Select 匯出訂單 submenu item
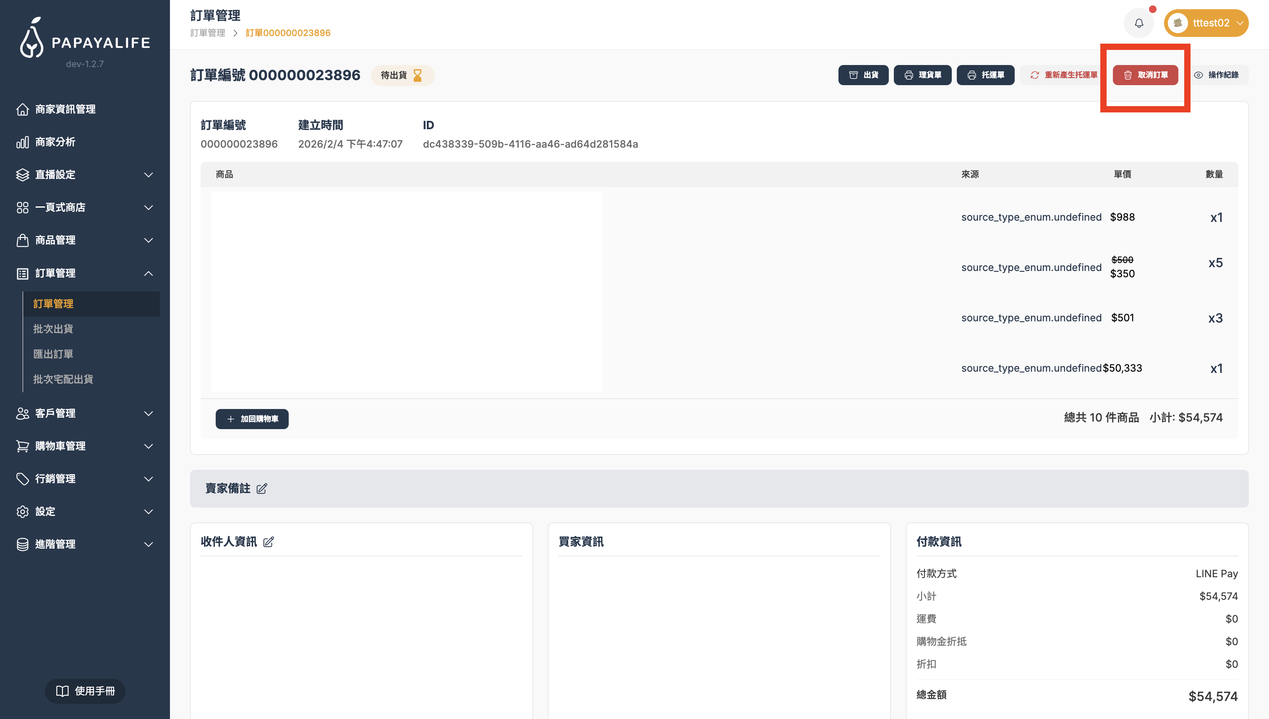This screenshot has width=1269, height=719. click(x=53, y=354)
